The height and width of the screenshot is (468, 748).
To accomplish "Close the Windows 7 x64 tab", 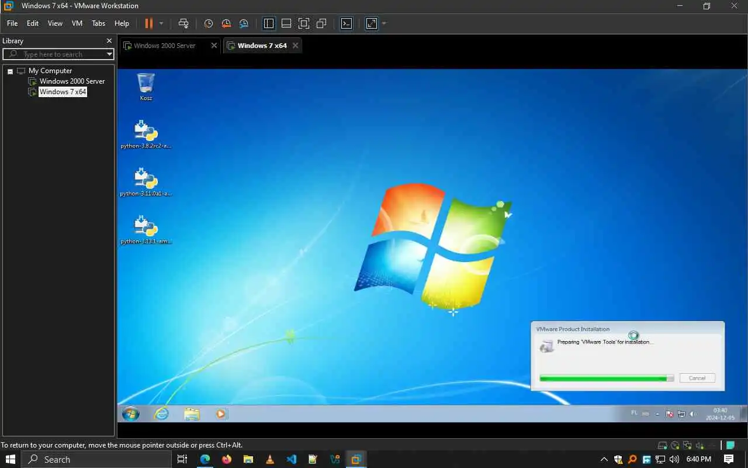I will pos(295,46).
